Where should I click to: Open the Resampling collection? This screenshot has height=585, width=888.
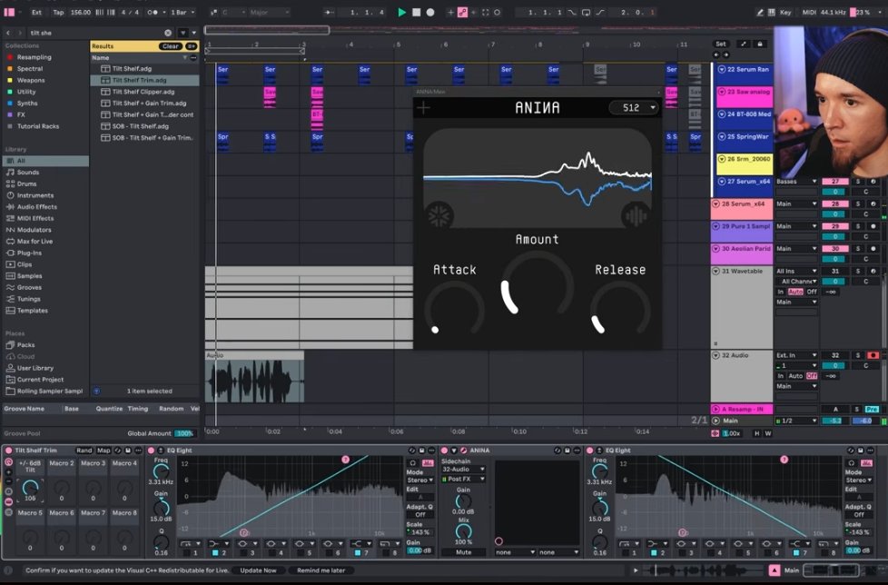tap(34, 57)
